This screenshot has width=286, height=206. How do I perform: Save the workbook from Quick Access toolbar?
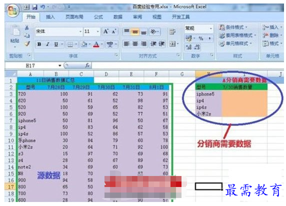coord(34,7)
